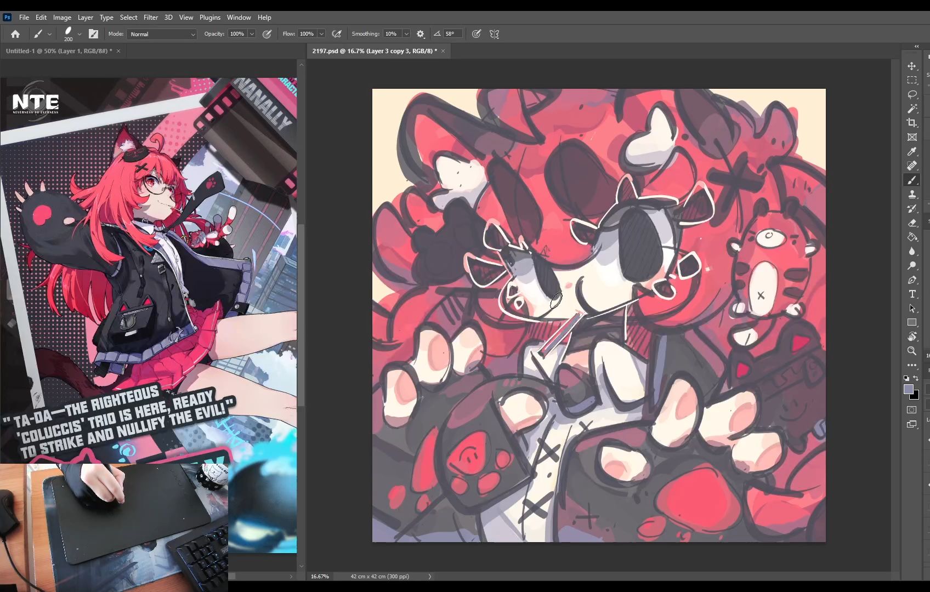The height and width of the screenshot is (592, 930).
Task: Select the Move tool
Action: pos(912,66)
